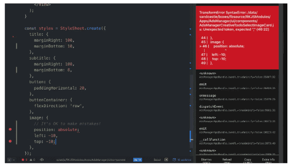Select the __callFunction stack frame
The height and width of the screenshot is (168, 291).
pyautogui.click(x=237, y=141)
